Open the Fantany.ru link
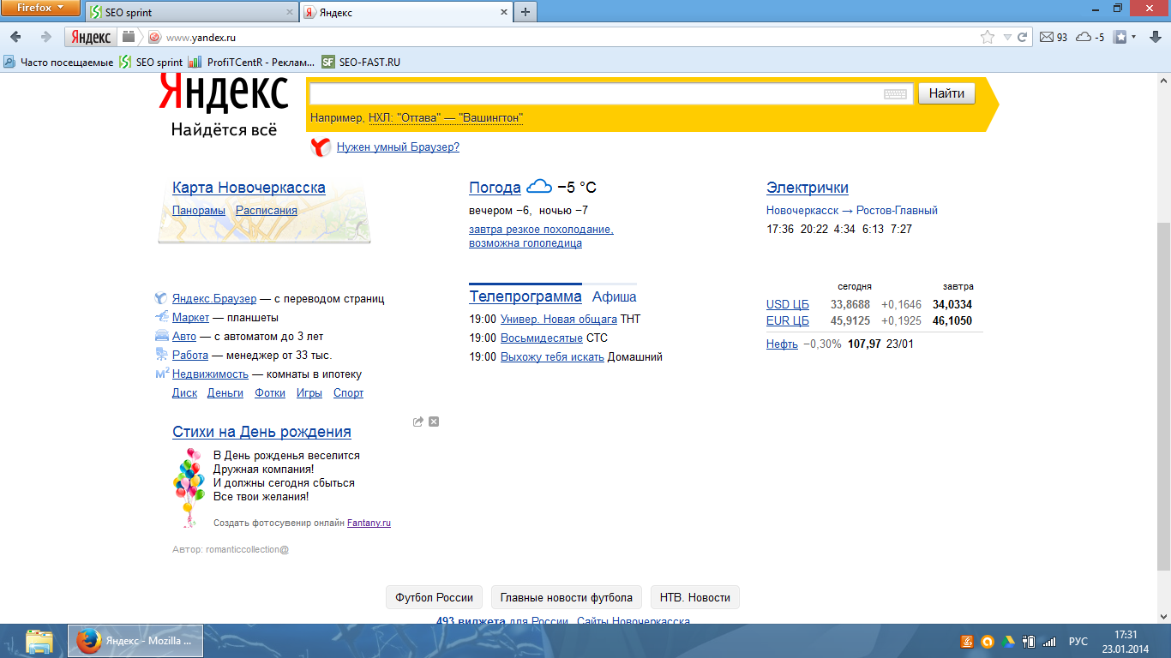The height and width of the screenshot is (658, 1171). point(369,523)
